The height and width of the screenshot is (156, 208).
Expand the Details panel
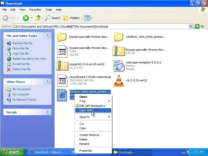[x=48, y=112]
